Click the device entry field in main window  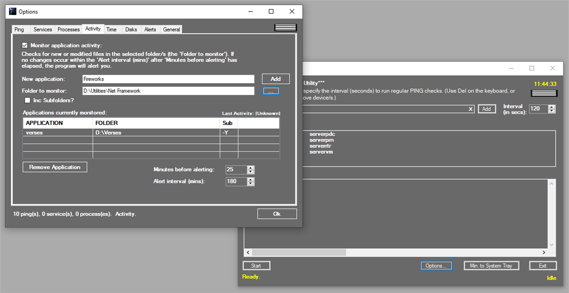point(385,109)
